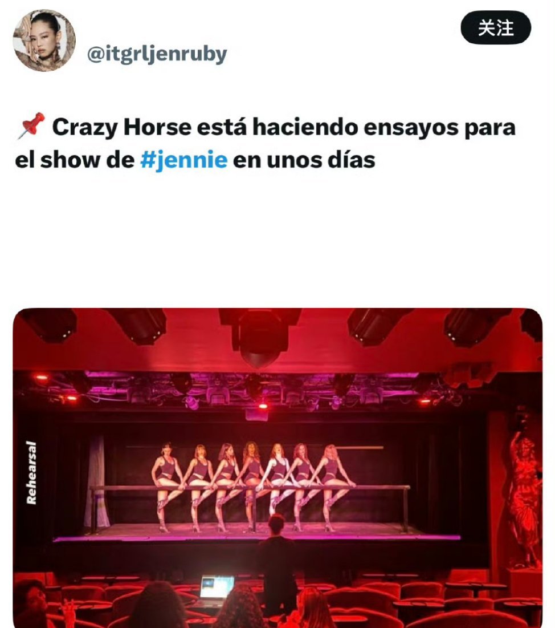
Task: Click the red pushpin emoji
Action: point(31,125)
